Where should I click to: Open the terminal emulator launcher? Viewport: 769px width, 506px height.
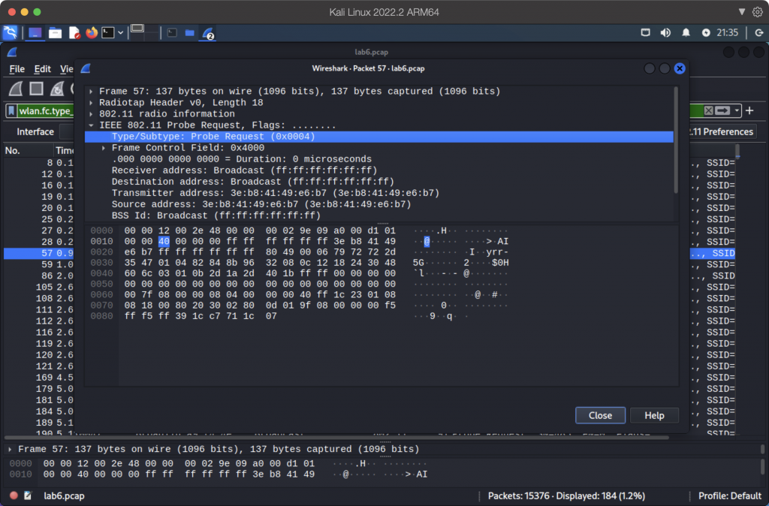[108, 33]
